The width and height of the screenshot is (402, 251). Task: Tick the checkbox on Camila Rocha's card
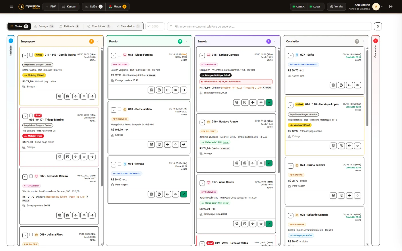coord(31,55)
